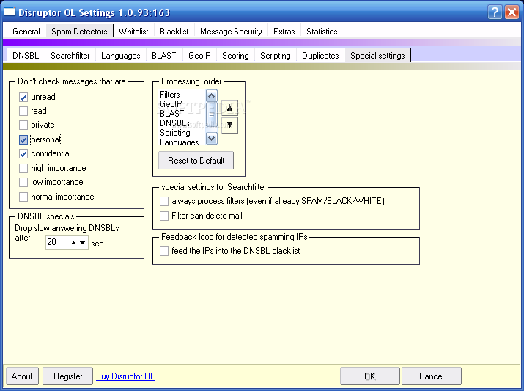The image size is (524, 391).
Task: Click the processing order list scroll-up arrow
Action: pyautogui.click(x=212, y=95)
